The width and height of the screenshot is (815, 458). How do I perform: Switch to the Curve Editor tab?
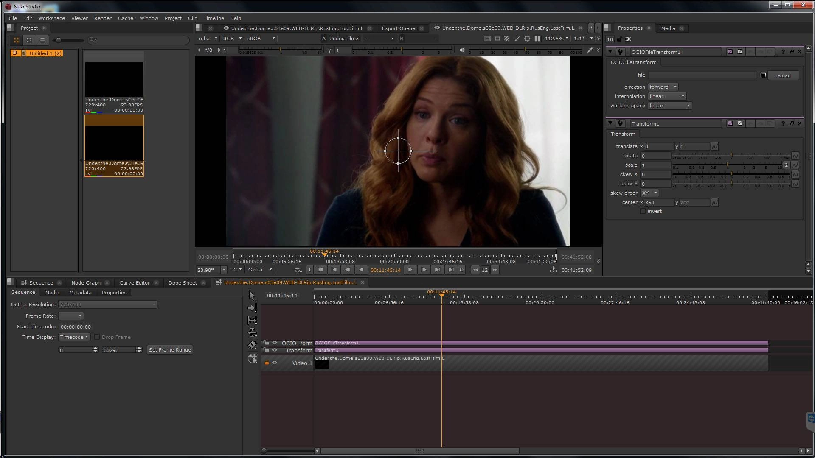click(x=134, y=283)
